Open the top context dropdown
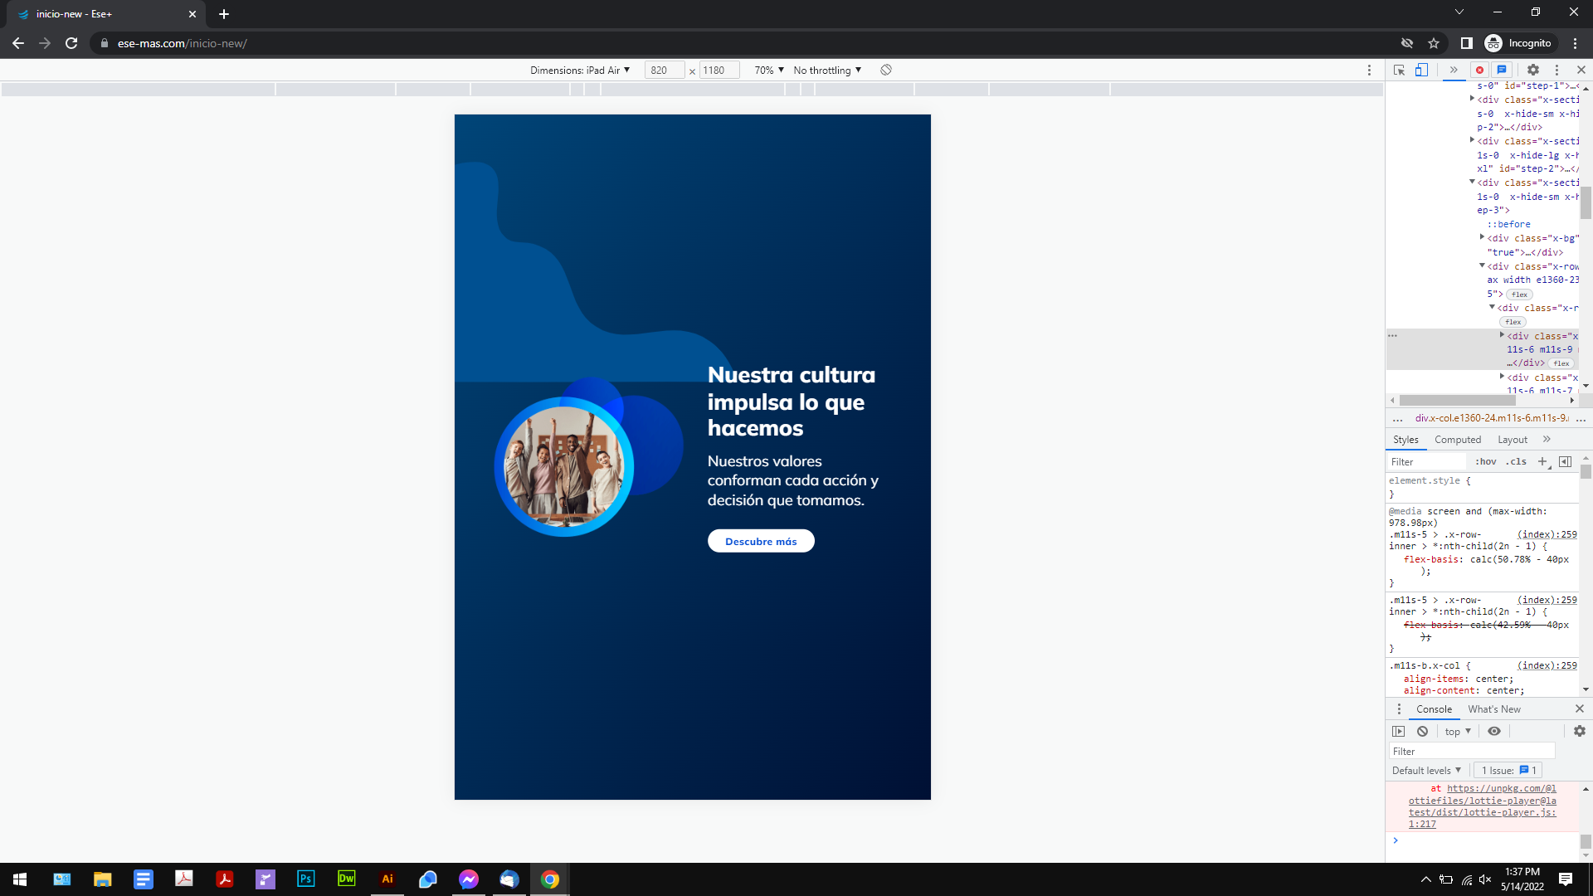 1458,731
